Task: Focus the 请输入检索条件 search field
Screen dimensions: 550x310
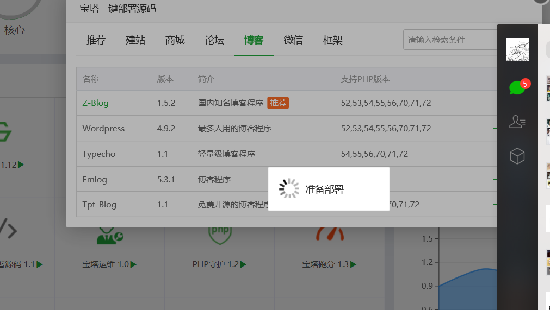Action: point(450,40)
